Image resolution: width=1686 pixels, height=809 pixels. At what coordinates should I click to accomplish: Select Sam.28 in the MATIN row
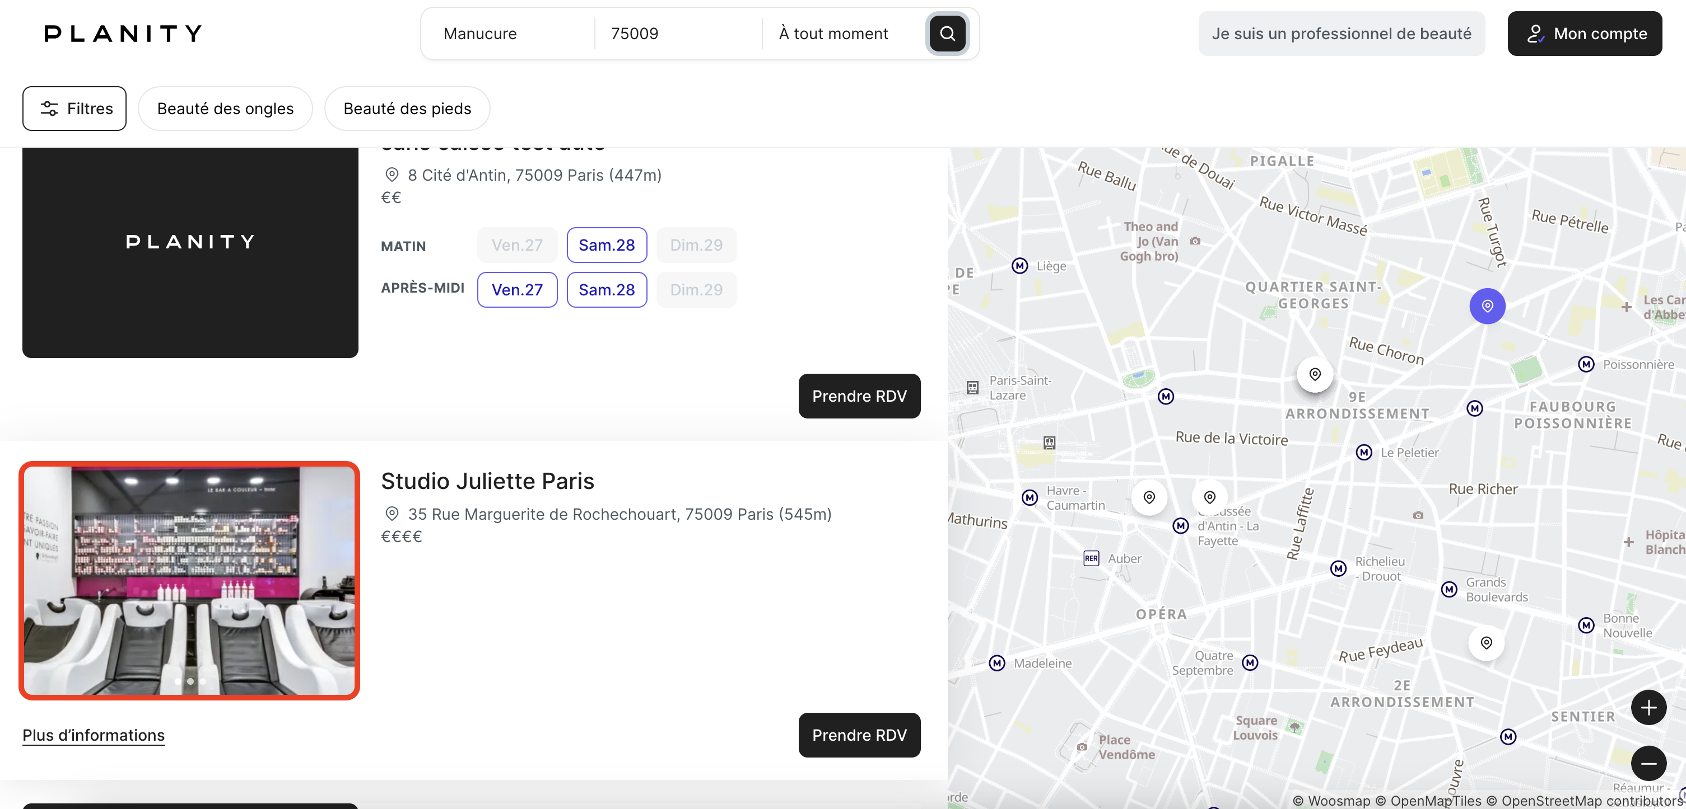[607, 245]
